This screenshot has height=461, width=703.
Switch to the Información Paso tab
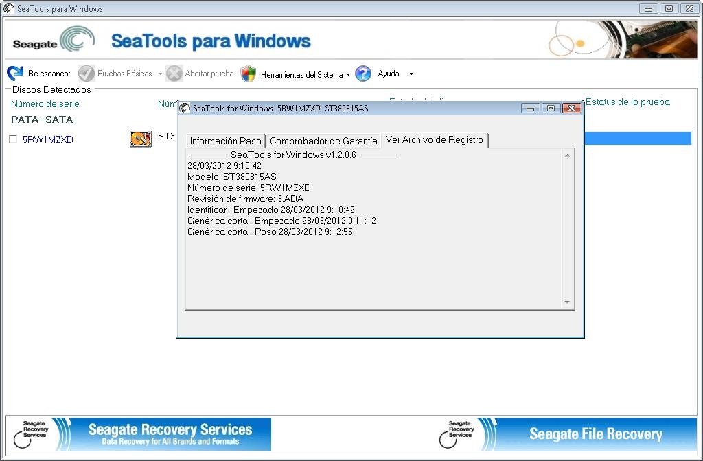click(x=225, y=141)
